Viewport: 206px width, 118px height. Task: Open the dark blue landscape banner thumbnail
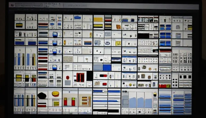pos(116,60)
